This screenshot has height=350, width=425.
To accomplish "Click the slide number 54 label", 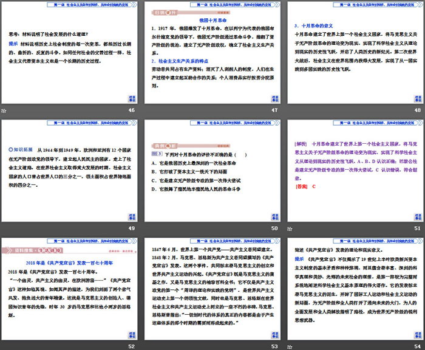I will tap(416, 346).
